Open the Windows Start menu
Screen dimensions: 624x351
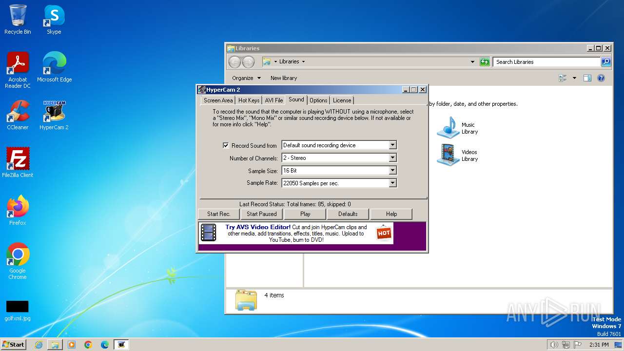pos(13,345)
